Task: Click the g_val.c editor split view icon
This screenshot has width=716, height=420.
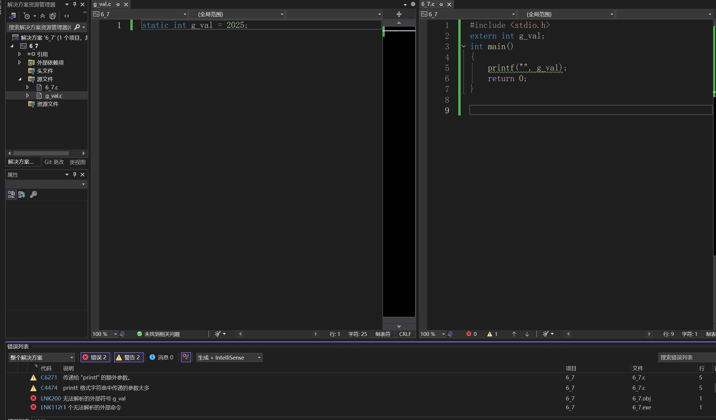Action: (399, 14)
